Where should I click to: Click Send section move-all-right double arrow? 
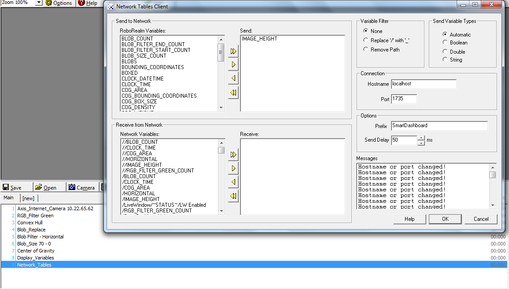click(x=233, y=51)
